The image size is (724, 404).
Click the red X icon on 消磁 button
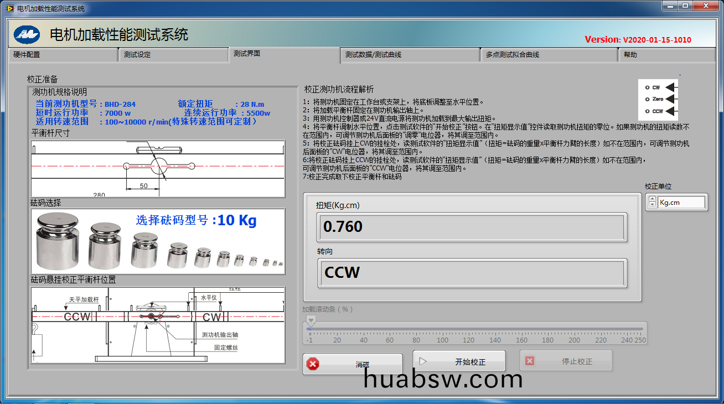[313, 364]
